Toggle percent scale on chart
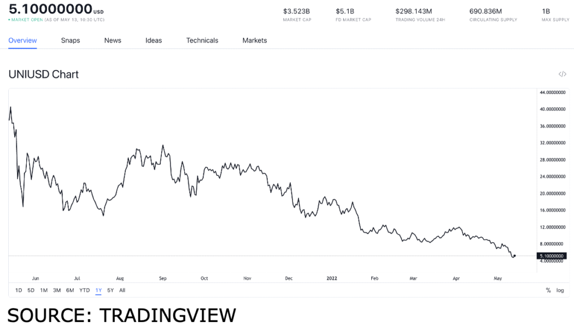The image size is (574, 328). tap(548, 290)
